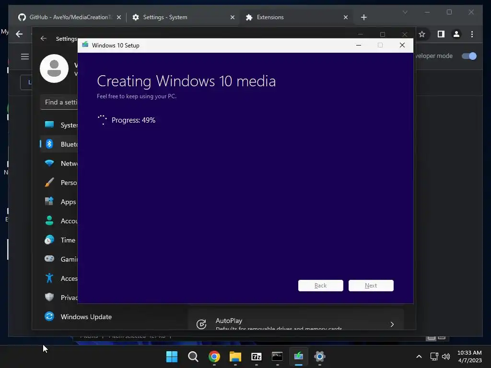The width and height of the screenshot is (491, 368).
Task: Click the volume speaker icon
Action: coord(446,356)
